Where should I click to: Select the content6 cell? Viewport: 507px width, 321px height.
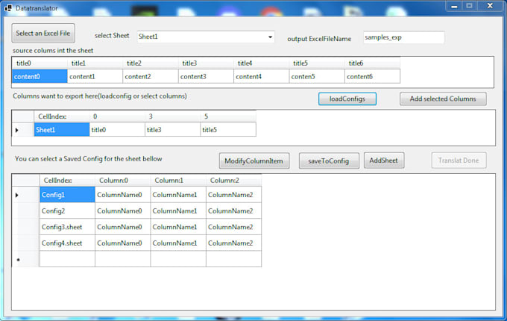click(x=372, y=76)
